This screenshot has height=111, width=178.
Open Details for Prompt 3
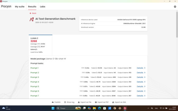click(140, 77)
